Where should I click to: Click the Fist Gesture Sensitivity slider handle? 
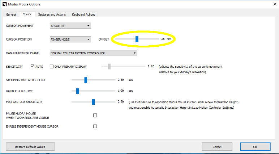coord(93,102)
